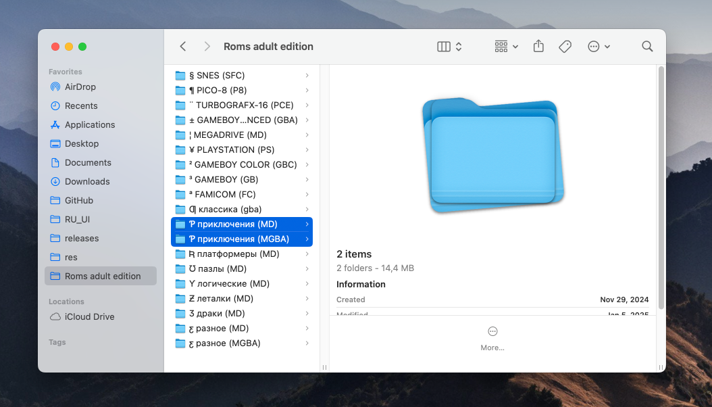Go forward with the right chevron button

207,47
